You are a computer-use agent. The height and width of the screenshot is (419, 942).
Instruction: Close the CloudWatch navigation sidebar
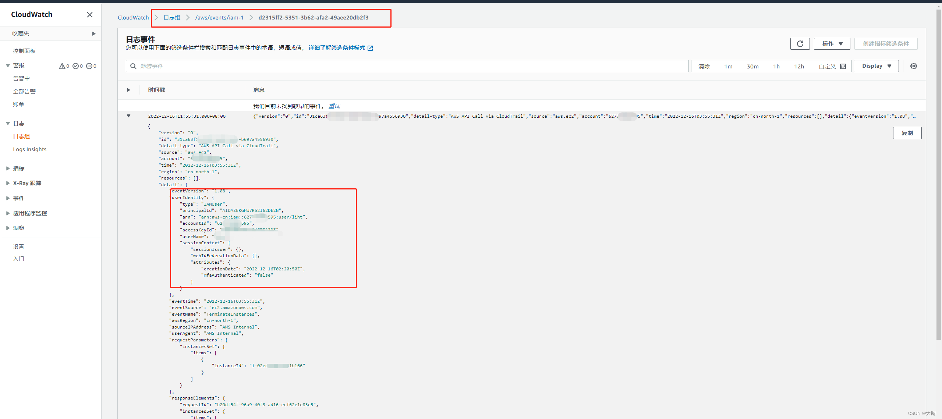point(89,15)
